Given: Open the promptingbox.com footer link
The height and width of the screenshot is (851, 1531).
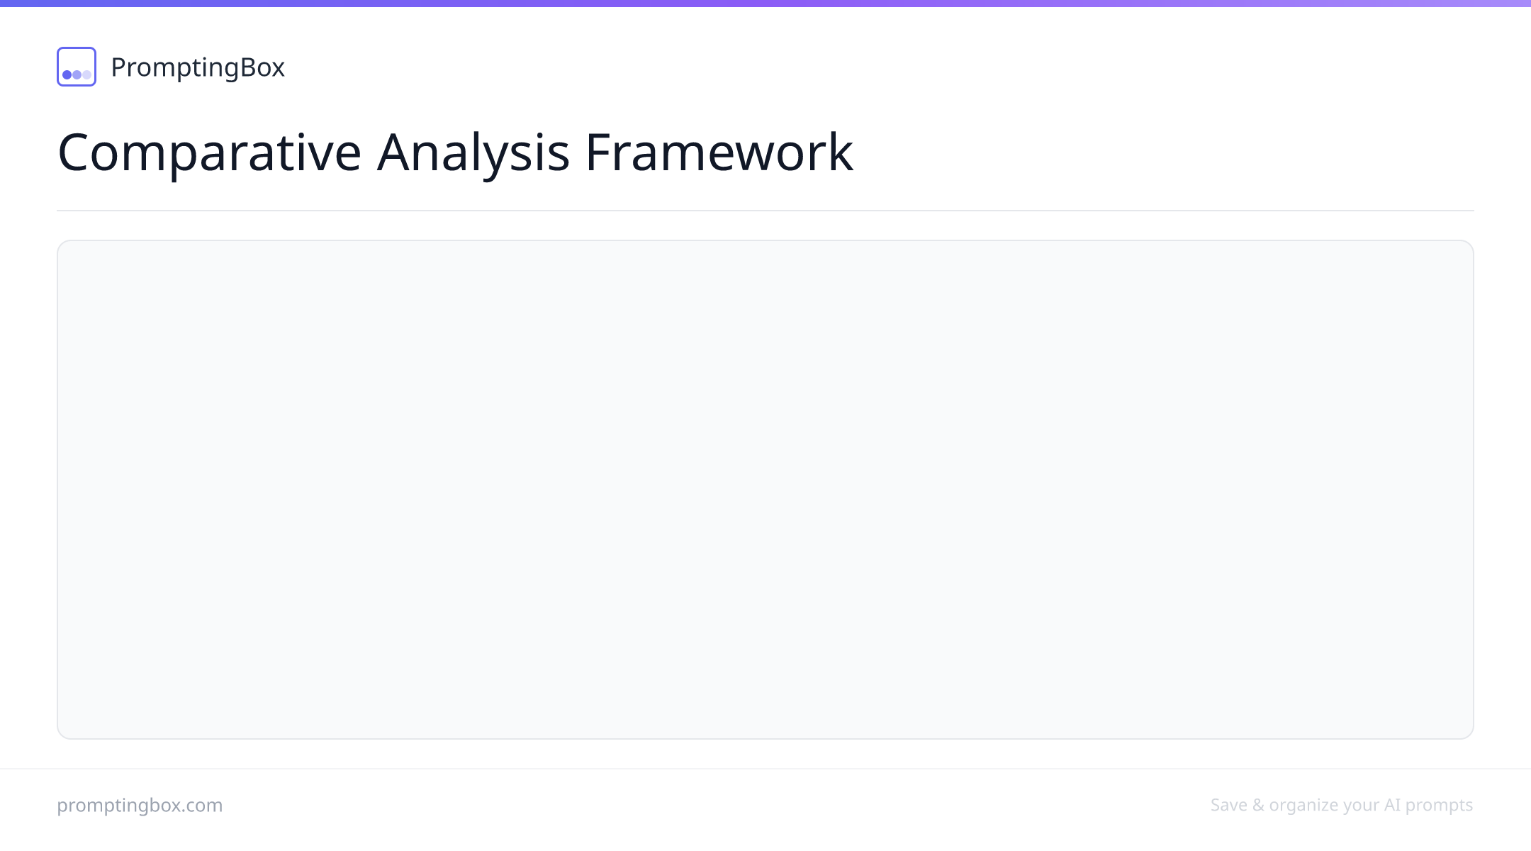Looking at the screenshot, I should 140,806.
